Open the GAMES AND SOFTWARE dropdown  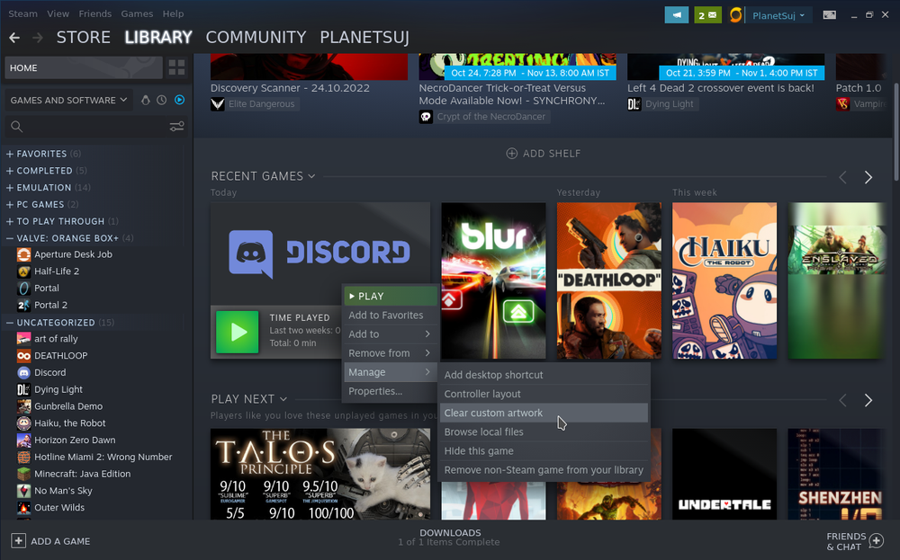click(69, 100)
